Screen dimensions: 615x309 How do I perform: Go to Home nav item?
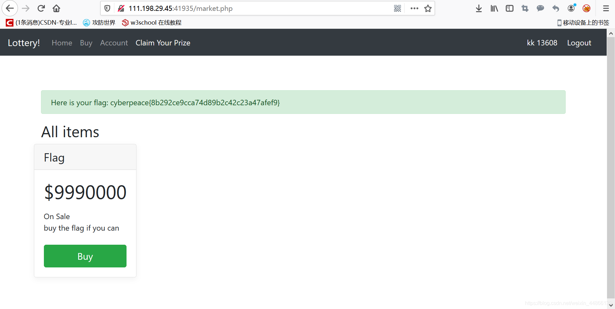62,43
